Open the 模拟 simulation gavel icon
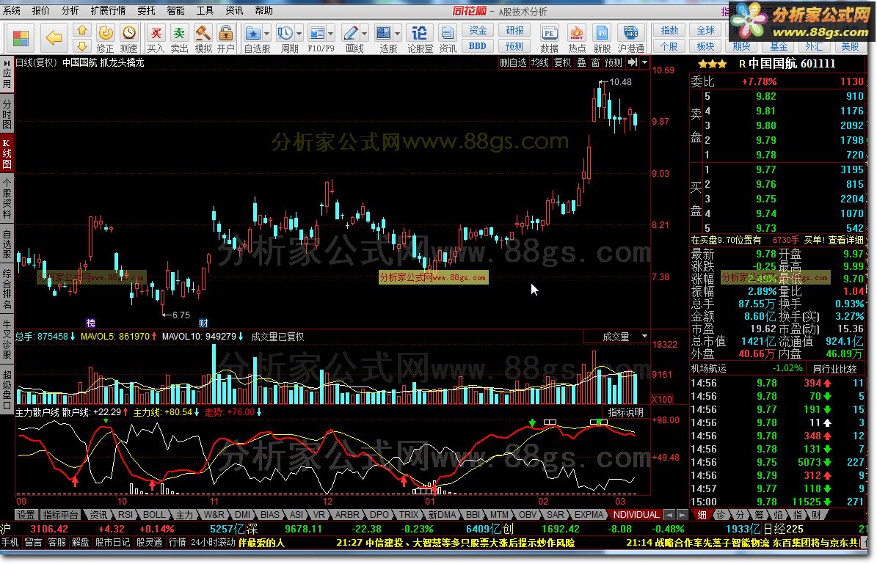 [203, 39]
